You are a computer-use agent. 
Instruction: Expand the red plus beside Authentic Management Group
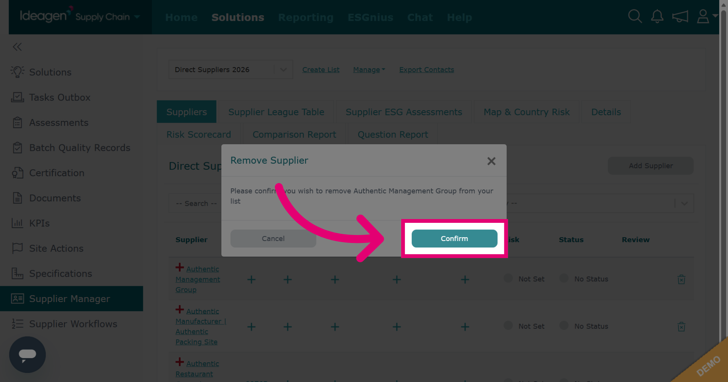180,267
